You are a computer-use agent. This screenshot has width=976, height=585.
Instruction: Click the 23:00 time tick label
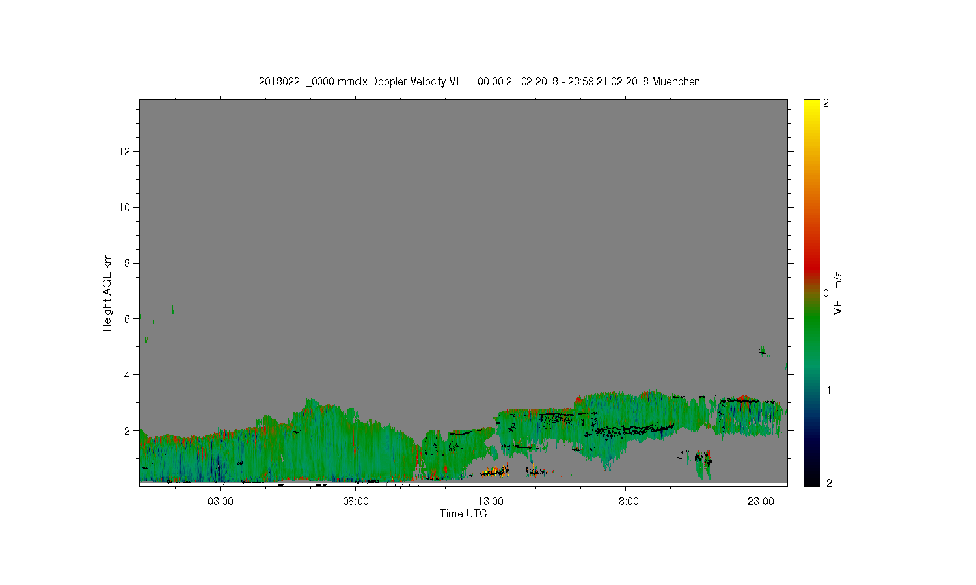coord(761,502)
